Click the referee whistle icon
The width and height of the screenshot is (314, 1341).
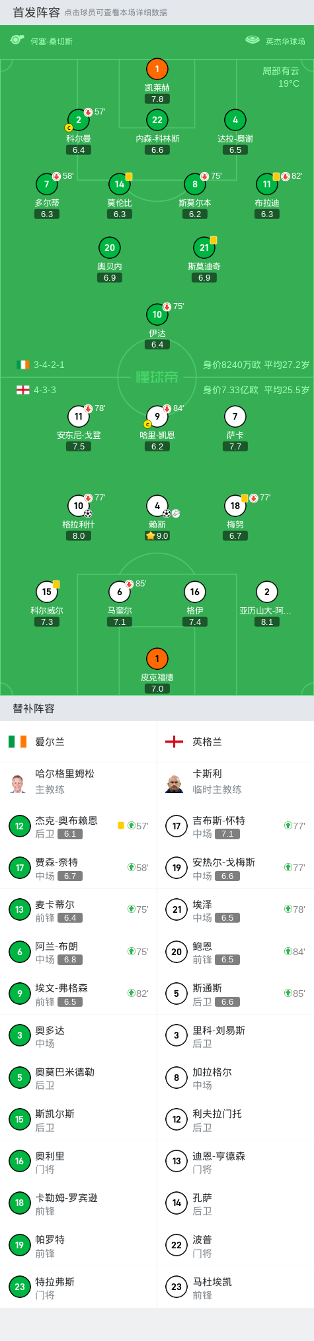point(17,40)
